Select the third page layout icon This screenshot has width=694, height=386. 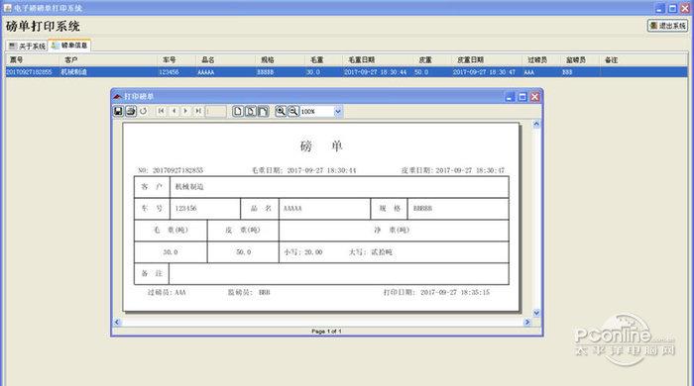264,111
